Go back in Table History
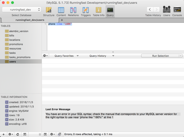The image size is (184, 137). (x=150, y=9)
